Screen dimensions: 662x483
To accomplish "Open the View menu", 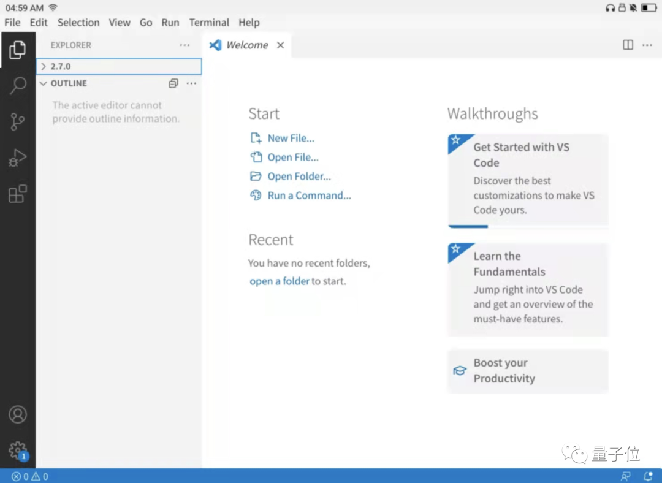I will [120, 23].
